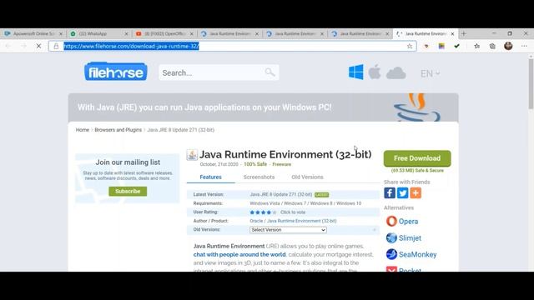Open the Opera alternative link
The height and width of the screenshot is (300, 534).
click(408, 221)
